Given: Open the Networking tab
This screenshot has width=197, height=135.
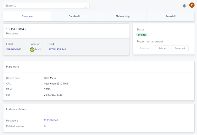Looking at the screenshot, I should pos(123,16).
